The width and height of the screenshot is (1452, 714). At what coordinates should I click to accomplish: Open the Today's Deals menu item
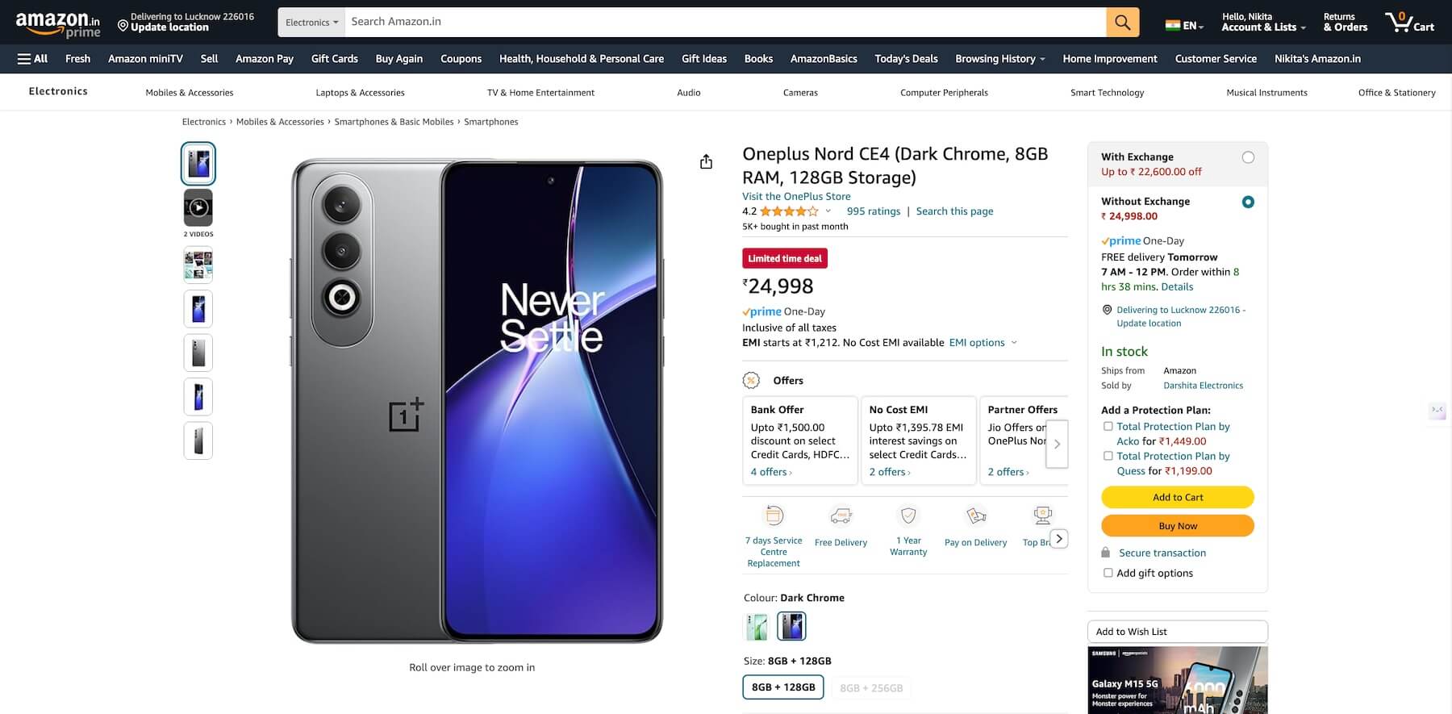[905, 58]
